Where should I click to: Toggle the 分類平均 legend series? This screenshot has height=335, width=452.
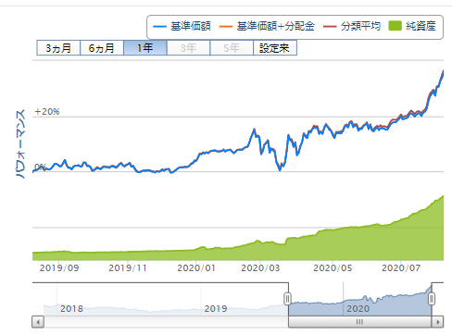pos(352,26)
